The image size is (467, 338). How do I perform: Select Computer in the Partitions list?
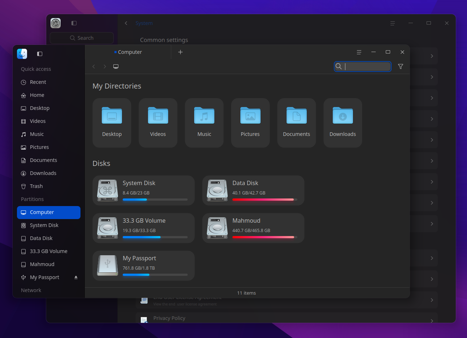click(49, 212)
